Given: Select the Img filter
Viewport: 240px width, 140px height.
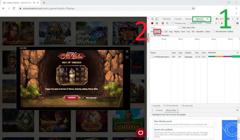Looking at the screenshot, I should [171, 31].
